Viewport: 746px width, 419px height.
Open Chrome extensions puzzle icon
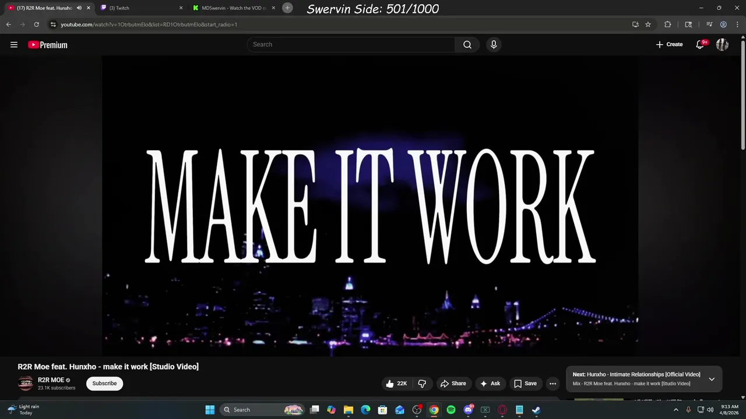click(668, 24)
